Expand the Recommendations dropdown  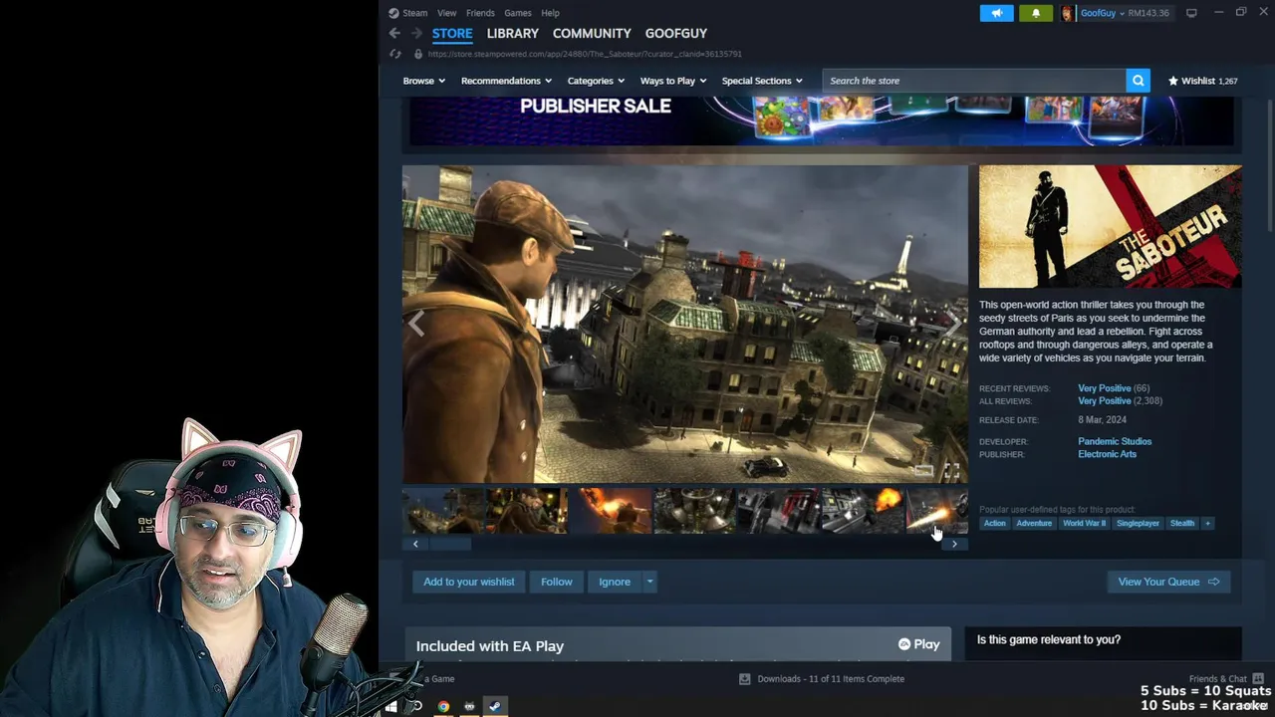click(x=506, y=81)
